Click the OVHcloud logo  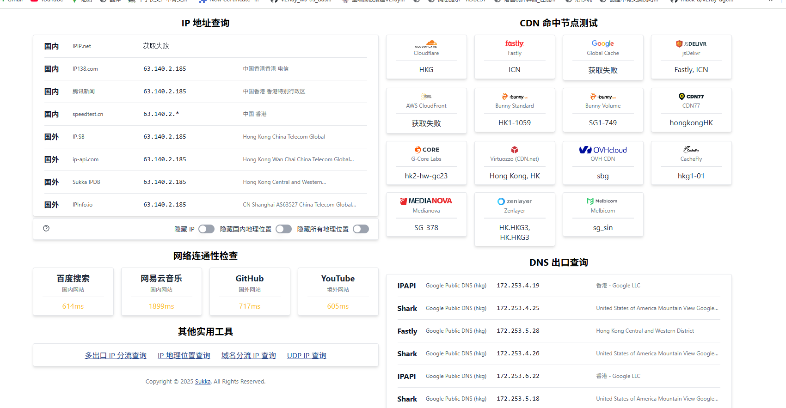603,150
